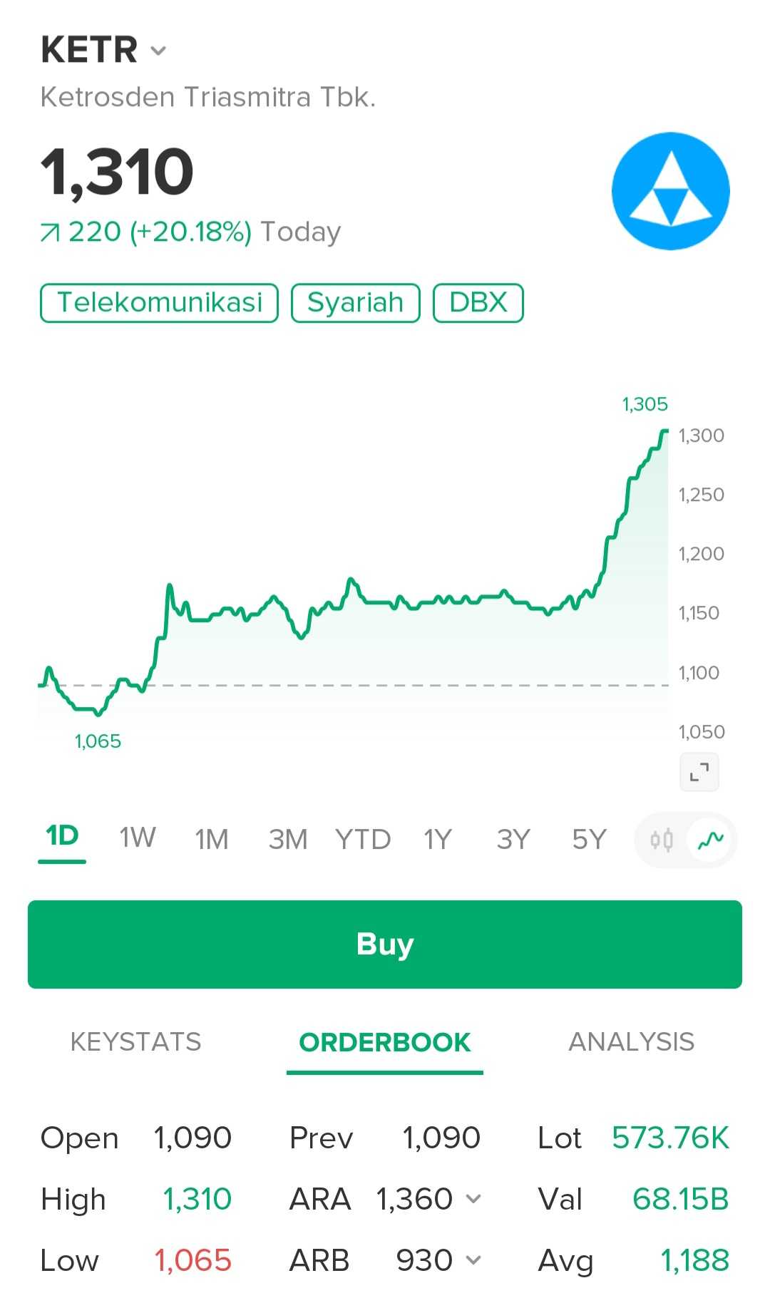Switch to candlestick chart type
Screen dimensions: 770x1298
[x=662, y=840]
